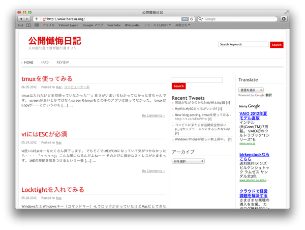
Task: Click the date 05.28.2012 on the Locktight post
Action: click(x=29, y=198)
